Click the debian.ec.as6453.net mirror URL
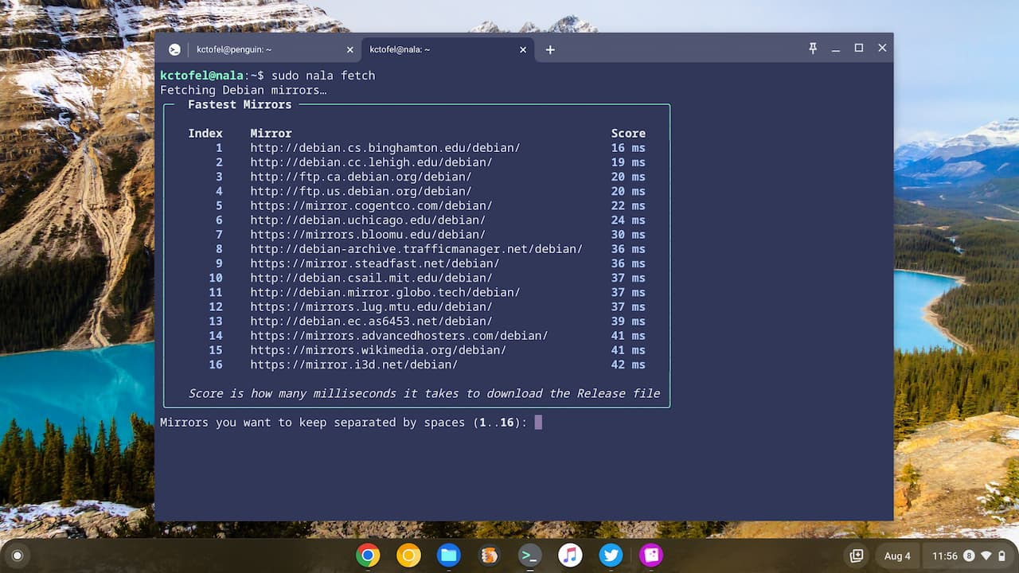 click(x=371, y=321)
